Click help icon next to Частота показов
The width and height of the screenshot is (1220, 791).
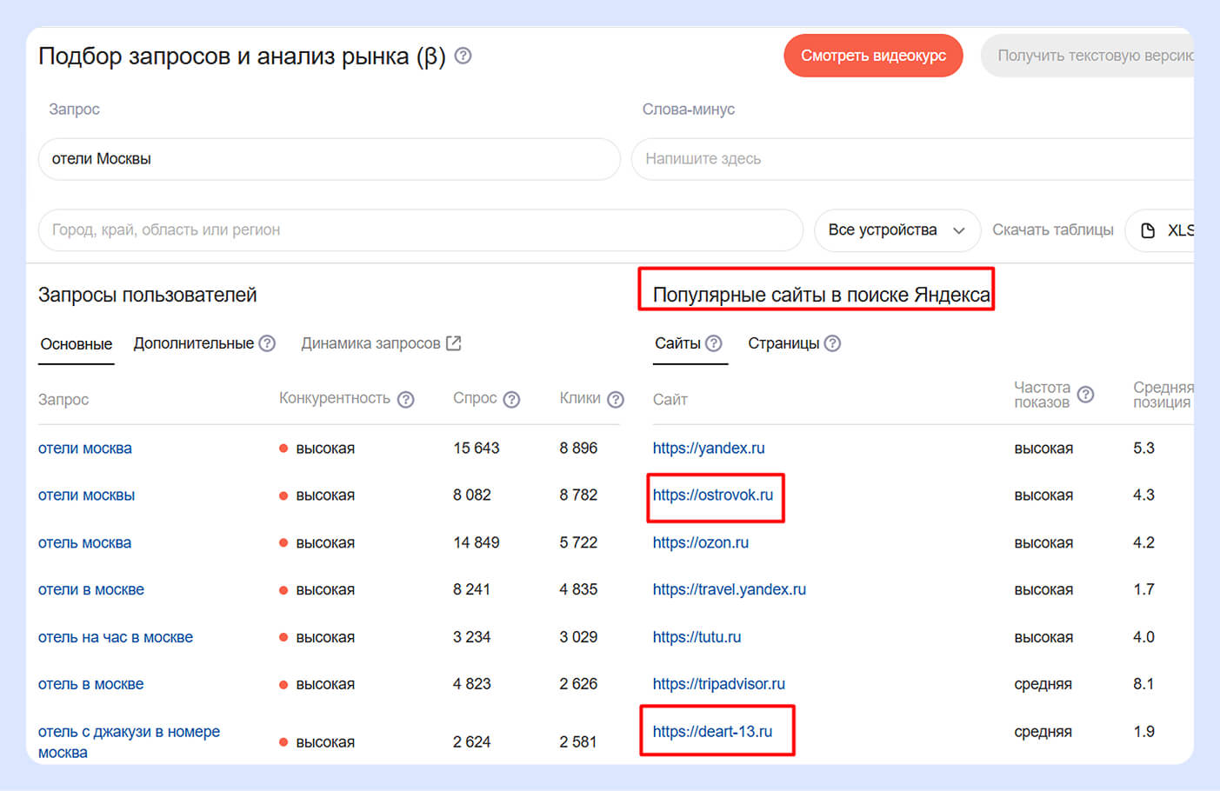[x=1085, y=395]
